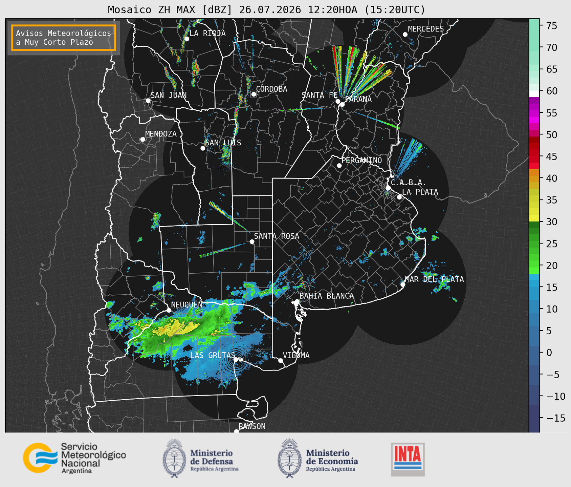This screenshot has height=487, width=571.
Task: Click the Ministerio de Economía emblem
Action: click(x=289, y=458)
